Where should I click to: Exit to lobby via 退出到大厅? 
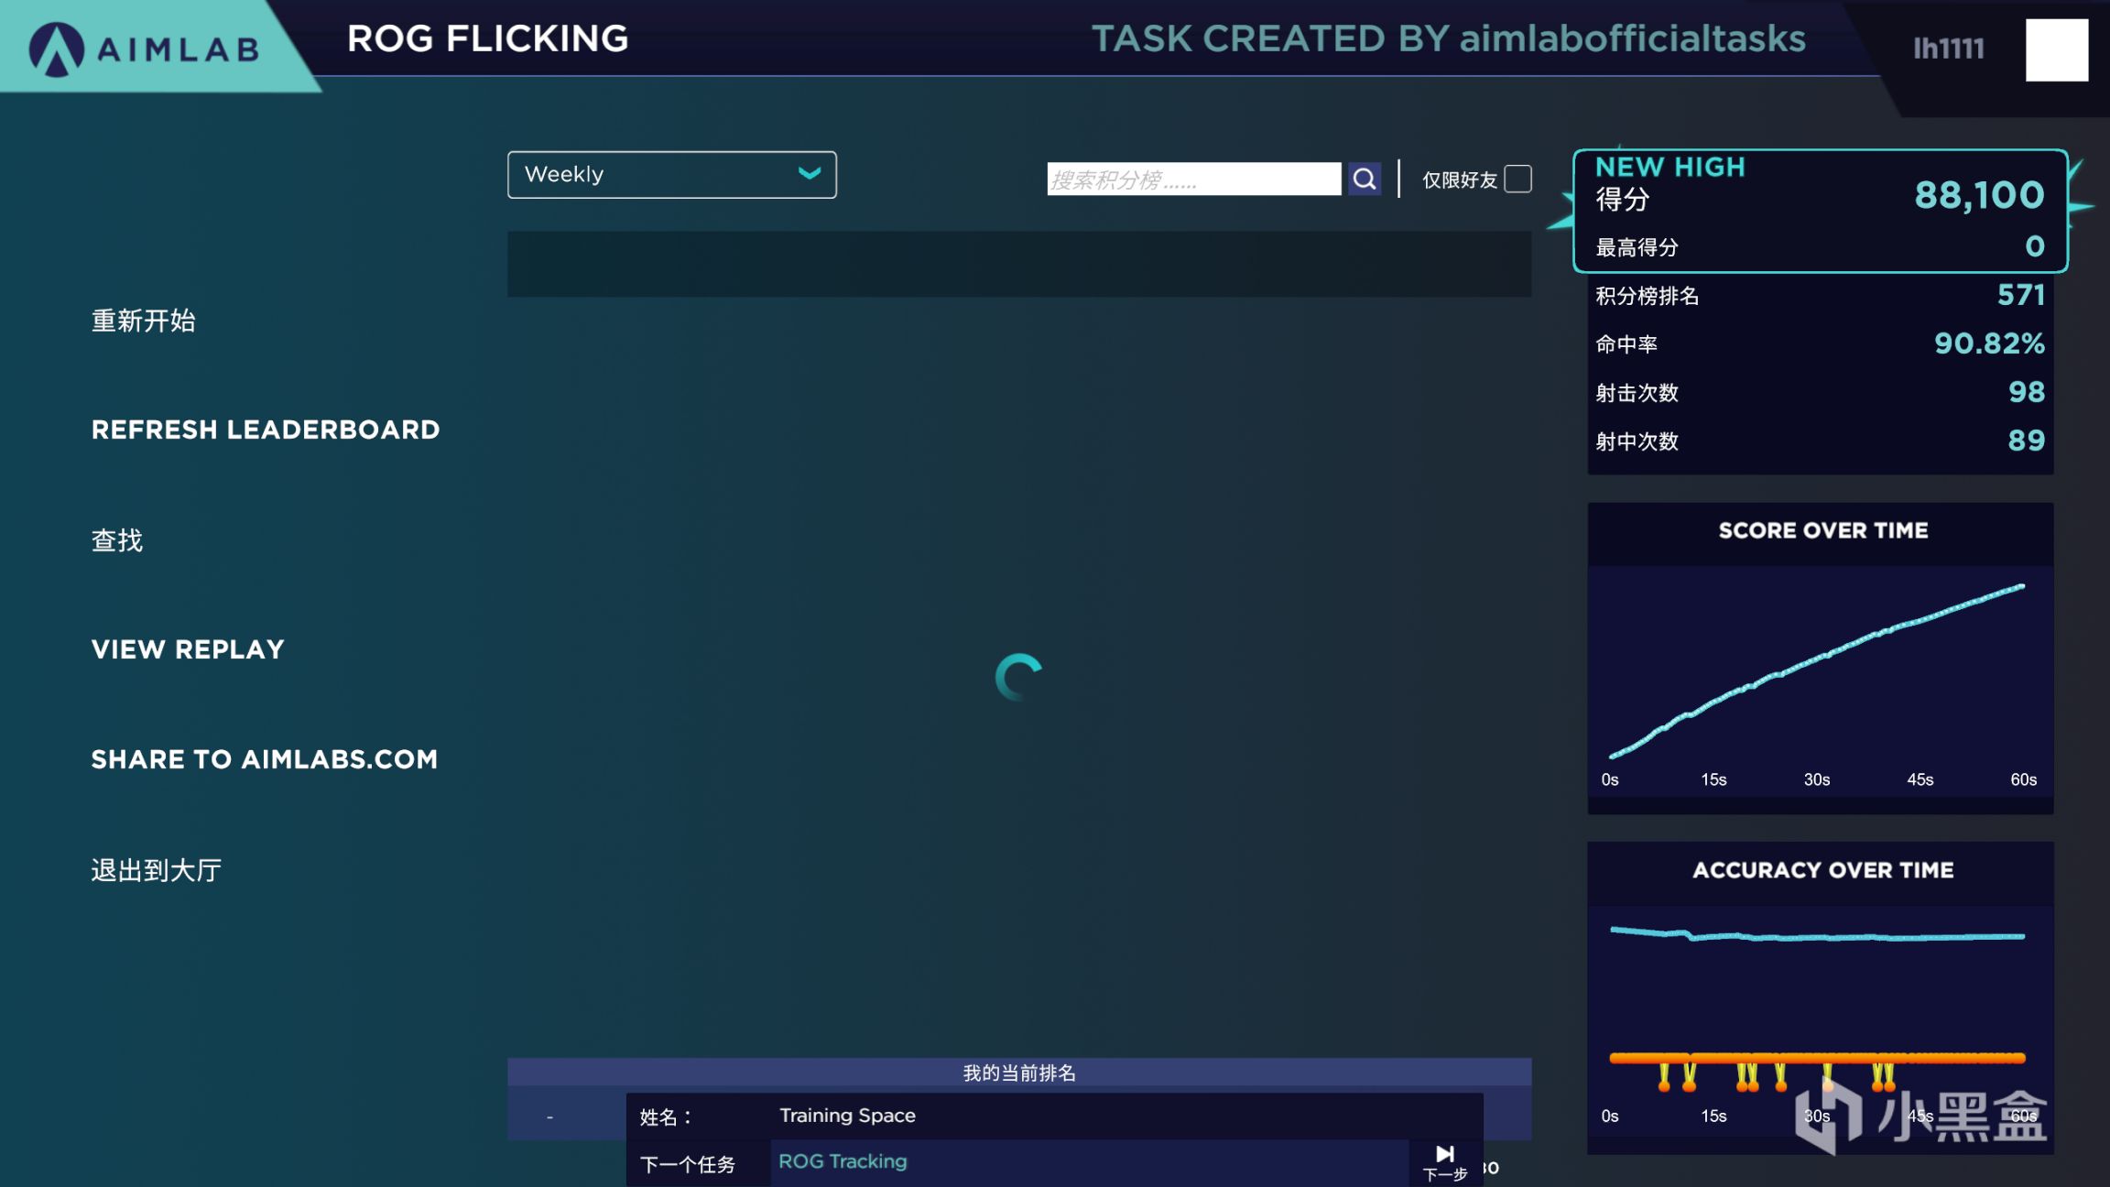[157, 870]
